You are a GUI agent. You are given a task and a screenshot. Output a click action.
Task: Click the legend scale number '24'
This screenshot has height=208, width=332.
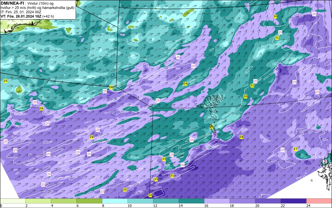[308, 206]
